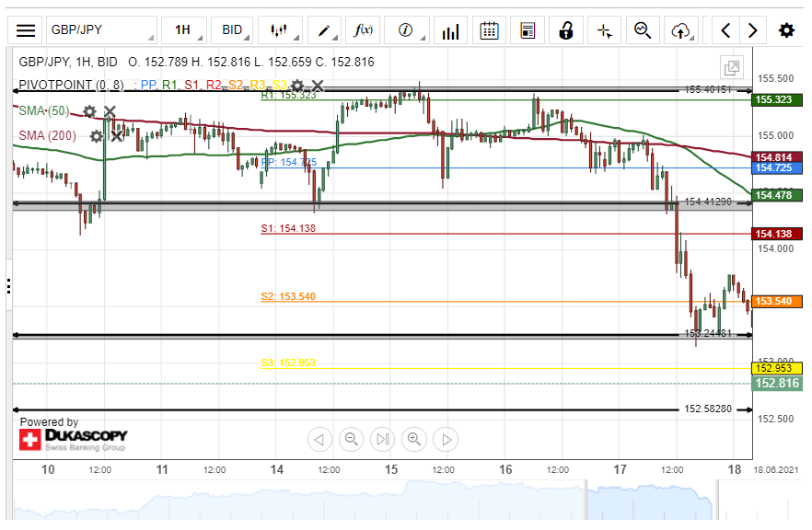The height and width of the screenshot is (530, 812).
Task: Pop out chart into new window
Action: pos(732,67)
